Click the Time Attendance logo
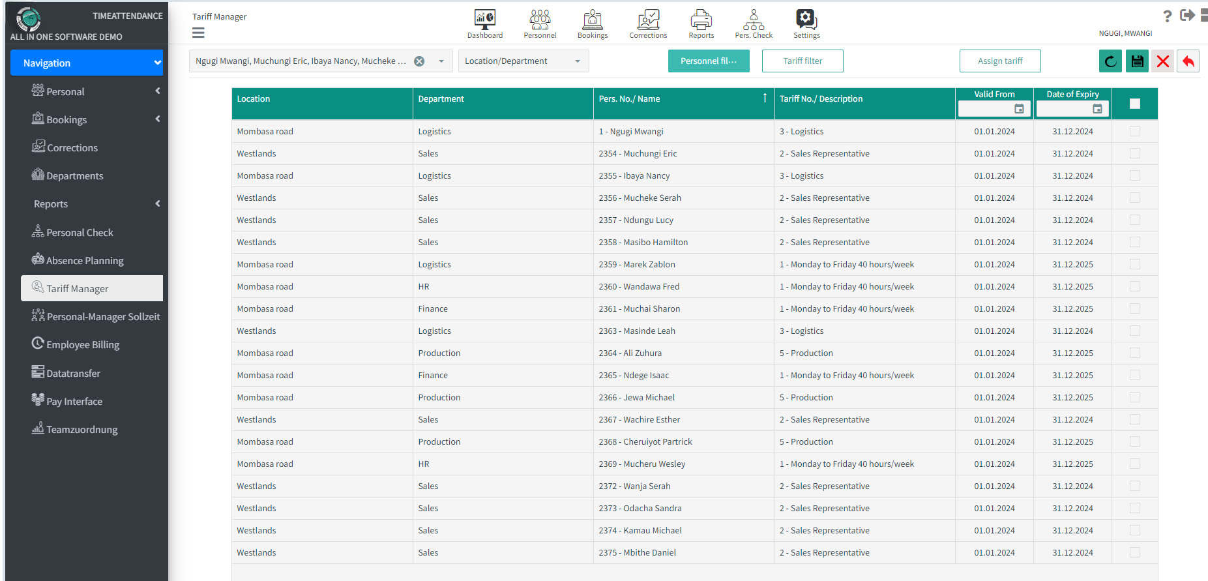 [x=28, y=19]
